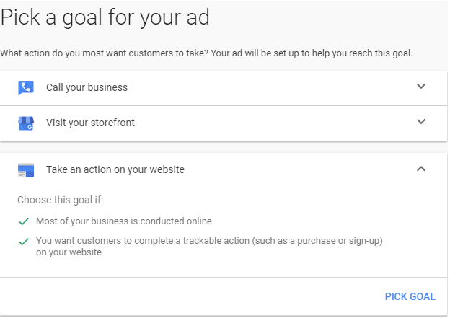Screen dimensions: 450x318
Task: Click 'Most of your business is conducted online' text
Action: (124, 221)
